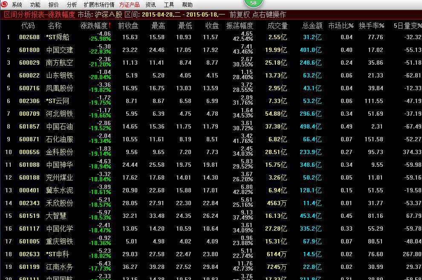Screen dimensions: 422x280
Task: Open the 工具 menu
Action: (169, 5)
